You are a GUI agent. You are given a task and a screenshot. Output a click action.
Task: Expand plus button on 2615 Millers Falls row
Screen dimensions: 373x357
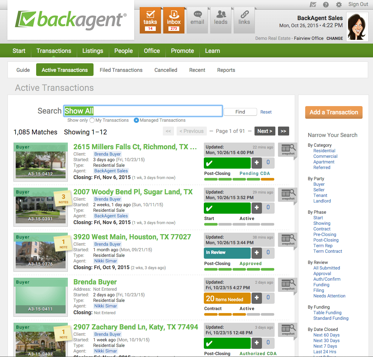tap(257, 163)
